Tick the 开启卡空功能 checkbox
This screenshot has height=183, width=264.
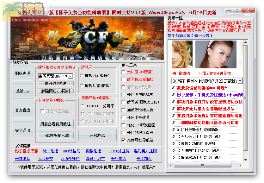point(42,111)
